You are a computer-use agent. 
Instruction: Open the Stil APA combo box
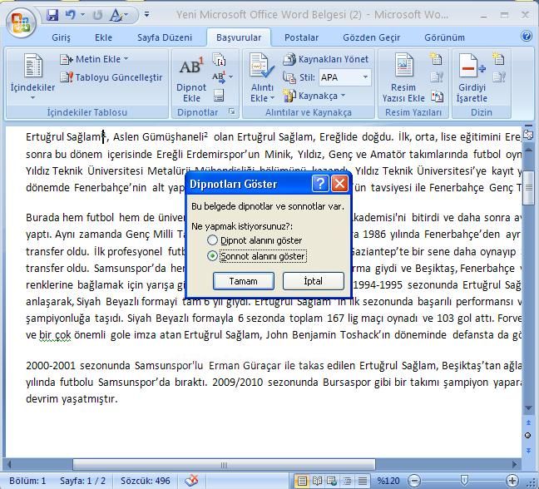(345, 77)
